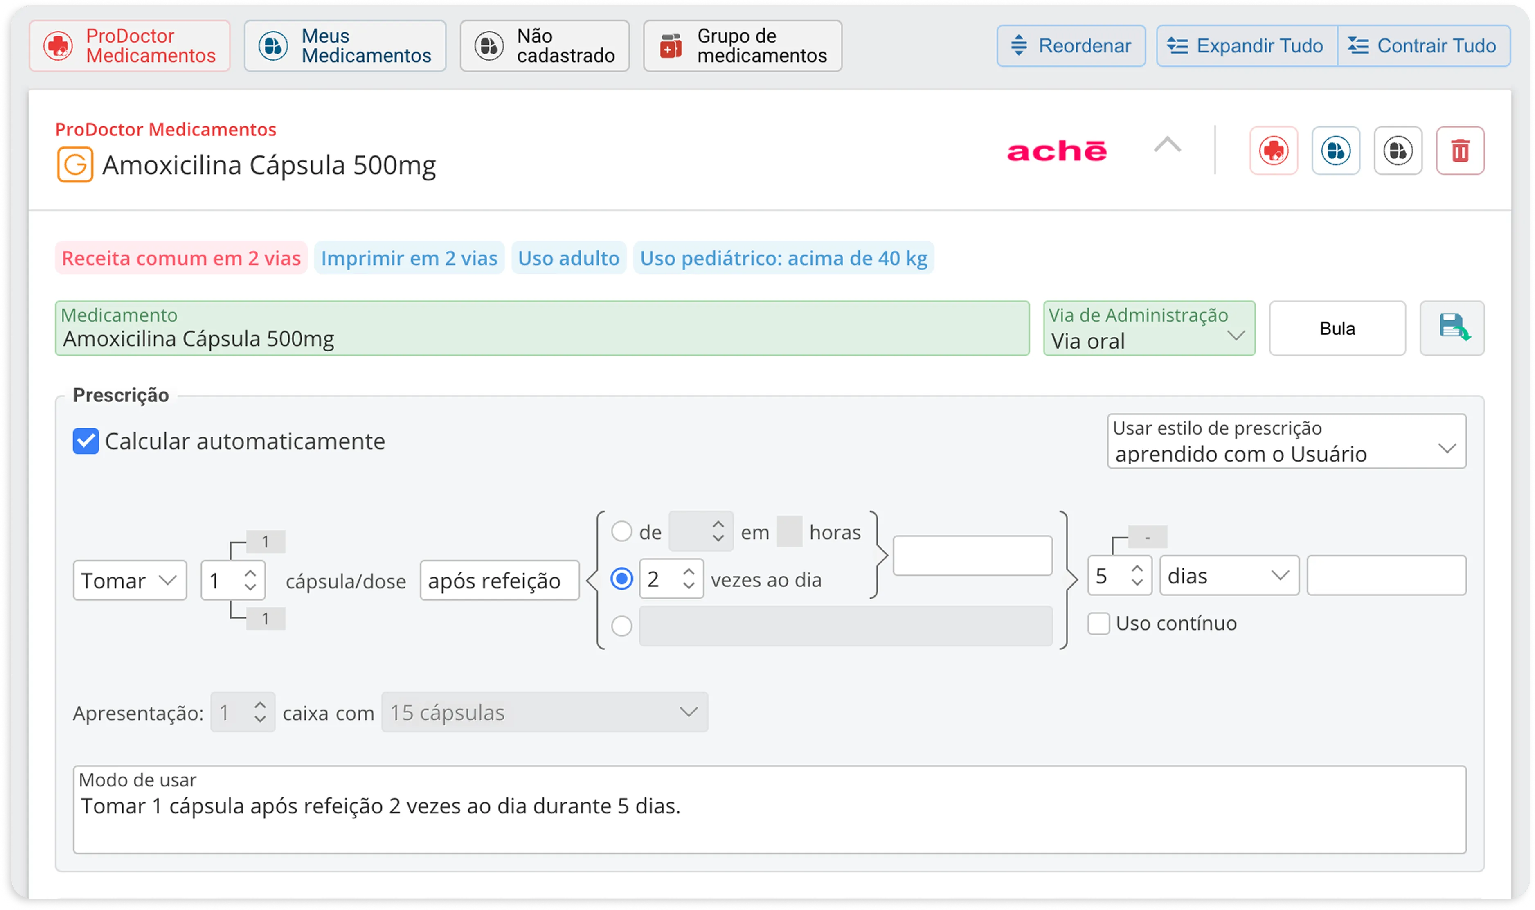Collapse the Amoxicilina card with chevron

coord(1167,145)
